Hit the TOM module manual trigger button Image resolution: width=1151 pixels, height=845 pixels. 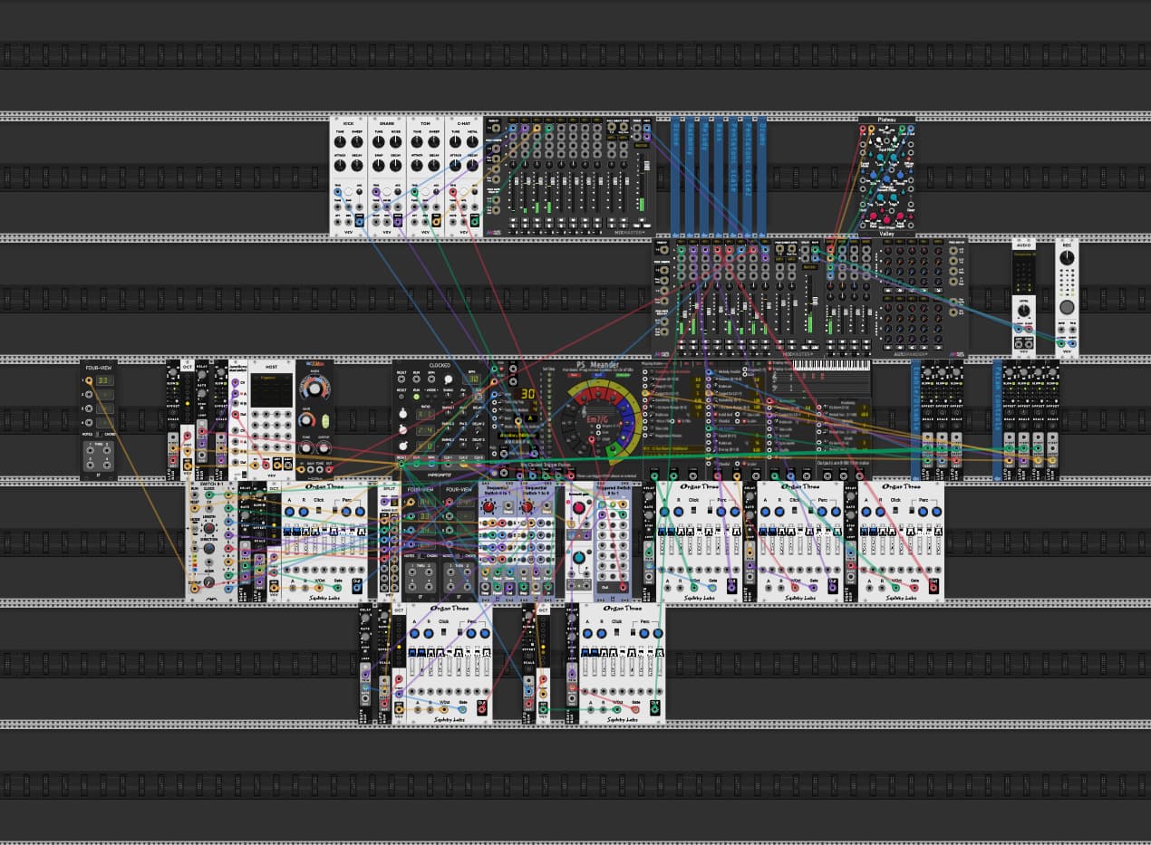[x=425, y=191]
